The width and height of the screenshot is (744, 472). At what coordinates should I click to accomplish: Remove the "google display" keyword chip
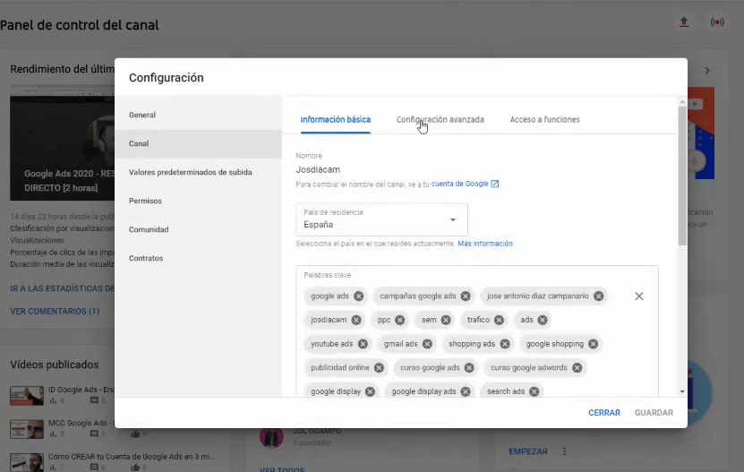coord(370,391)
